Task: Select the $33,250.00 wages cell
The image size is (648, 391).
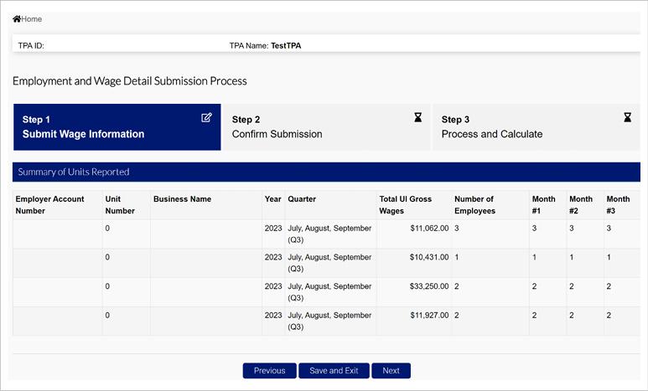Action: coord(429,286)
